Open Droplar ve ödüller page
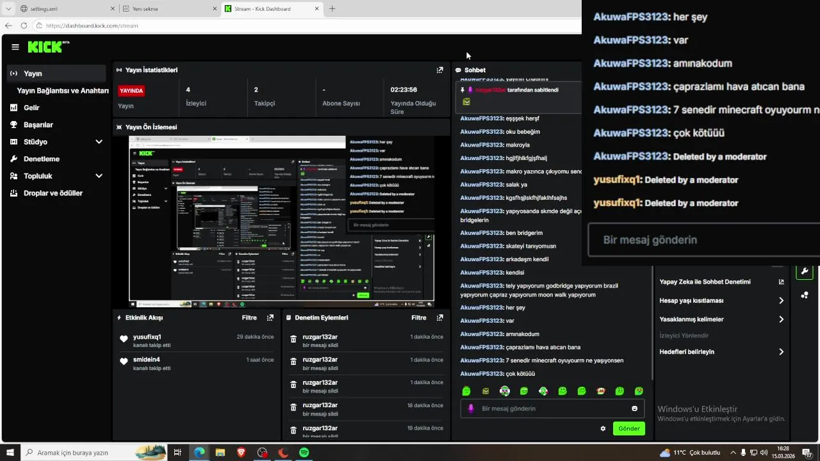The image size is (820, 461). coord(56,193)
